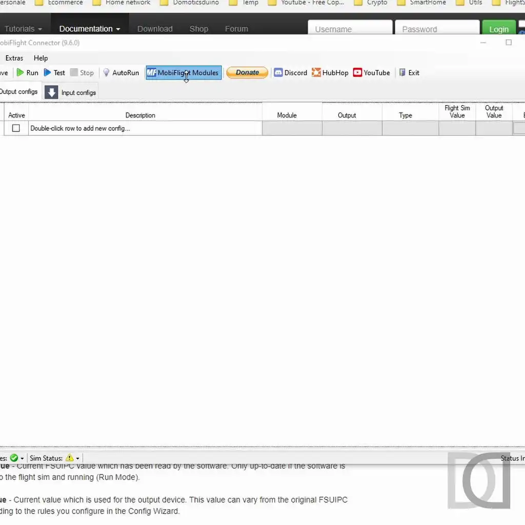Open the MobiFlight Modules settings

[x=184, y=73]
